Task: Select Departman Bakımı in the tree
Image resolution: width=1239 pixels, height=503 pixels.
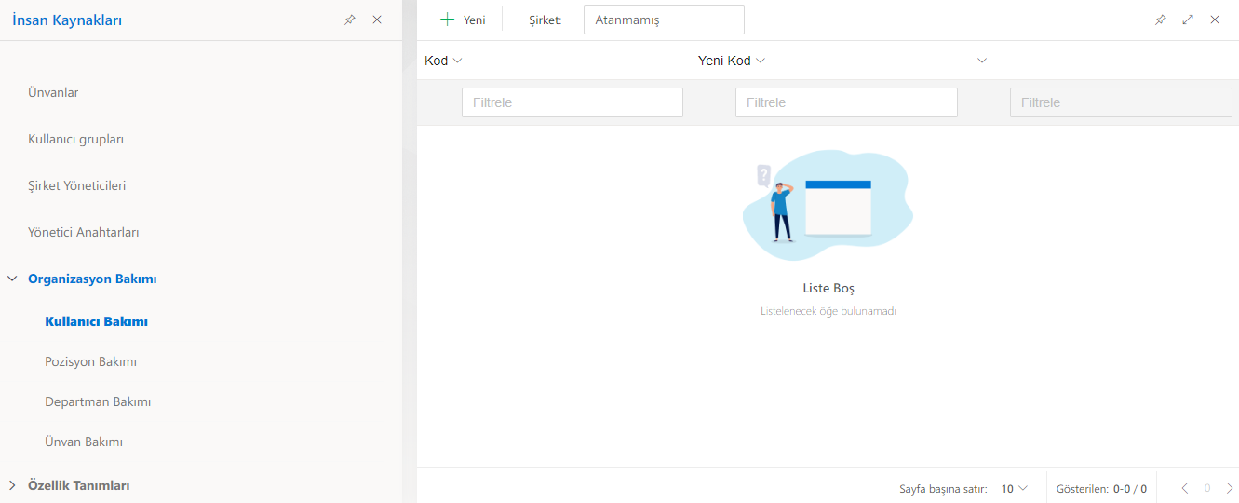Action: point(98,401)
